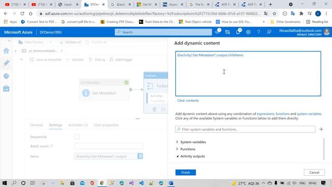Click the Finish button
The image size is (332, 187).
tap(186, 172)
